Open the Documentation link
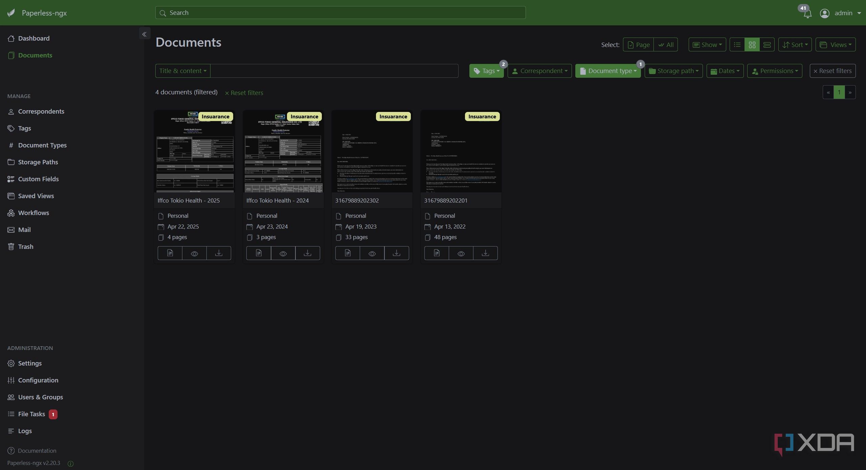 (x=37, y=451)
